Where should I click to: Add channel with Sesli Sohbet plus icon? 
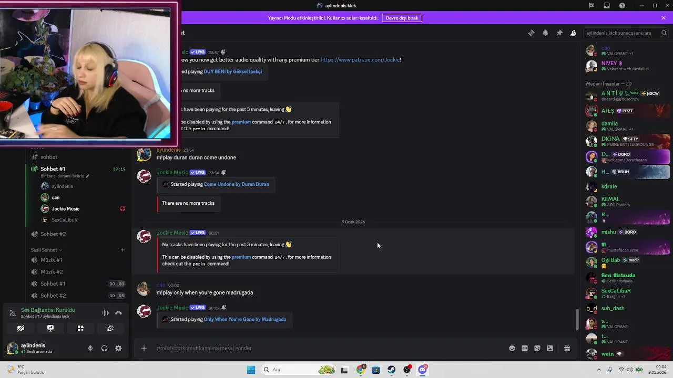(x=123, y=250)
